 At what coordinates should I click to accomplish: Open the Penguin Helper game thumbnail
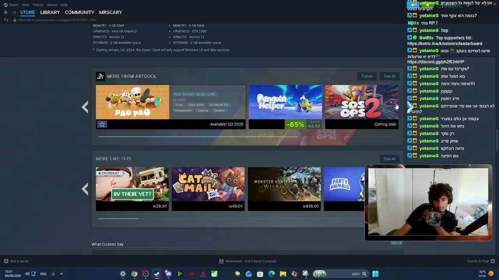(x=285, y=102)
